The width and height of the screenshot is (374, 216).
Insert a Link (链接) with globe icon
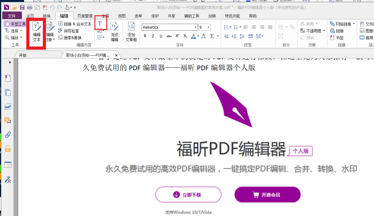(x=337, y=31)
